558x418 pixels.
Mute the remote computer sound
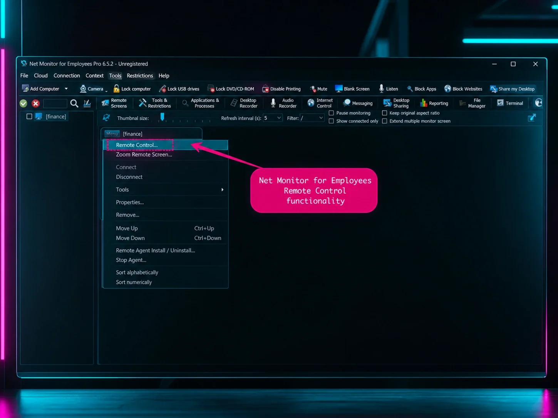318,89
